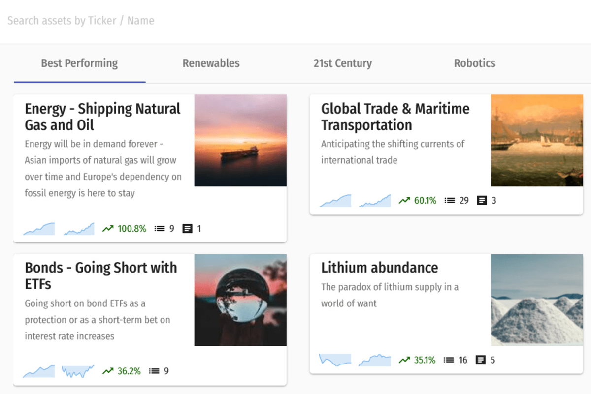The image size is (591, 394).
Task: Click first declining sparkline in Lithium card
Action: click(335, 360)
